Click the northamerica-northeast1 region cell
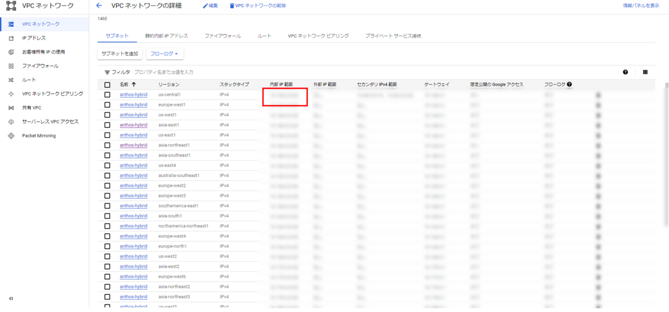The image size is (669, 312). pyautogui.click(x=183, y=226)
